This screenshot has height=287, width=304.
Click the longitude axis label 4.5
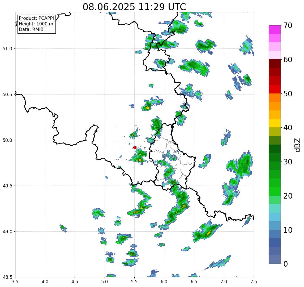[x=75, y=282]
